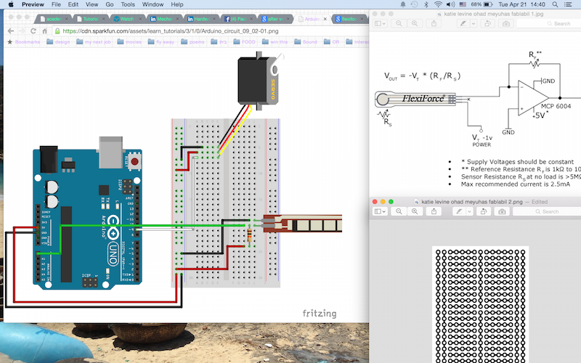Open the View menu
This screenshot has width=581, height=363.
(x=92, y=4)
